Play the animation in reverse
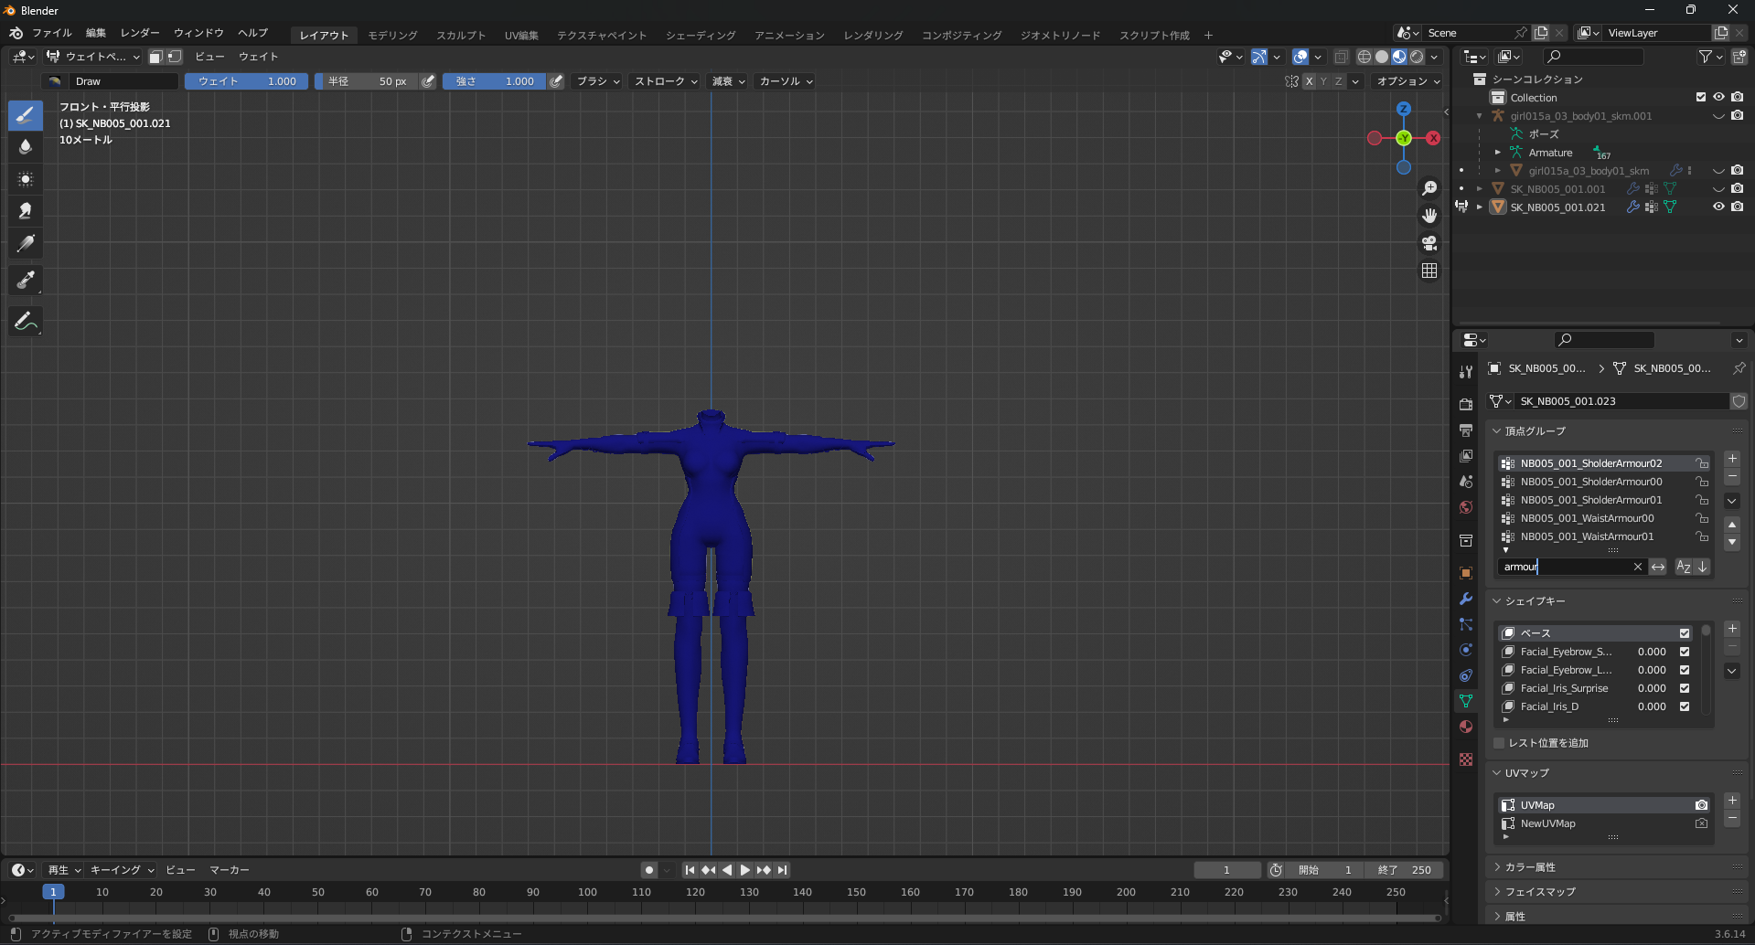The image size is (1755, 945). (727, 870)
